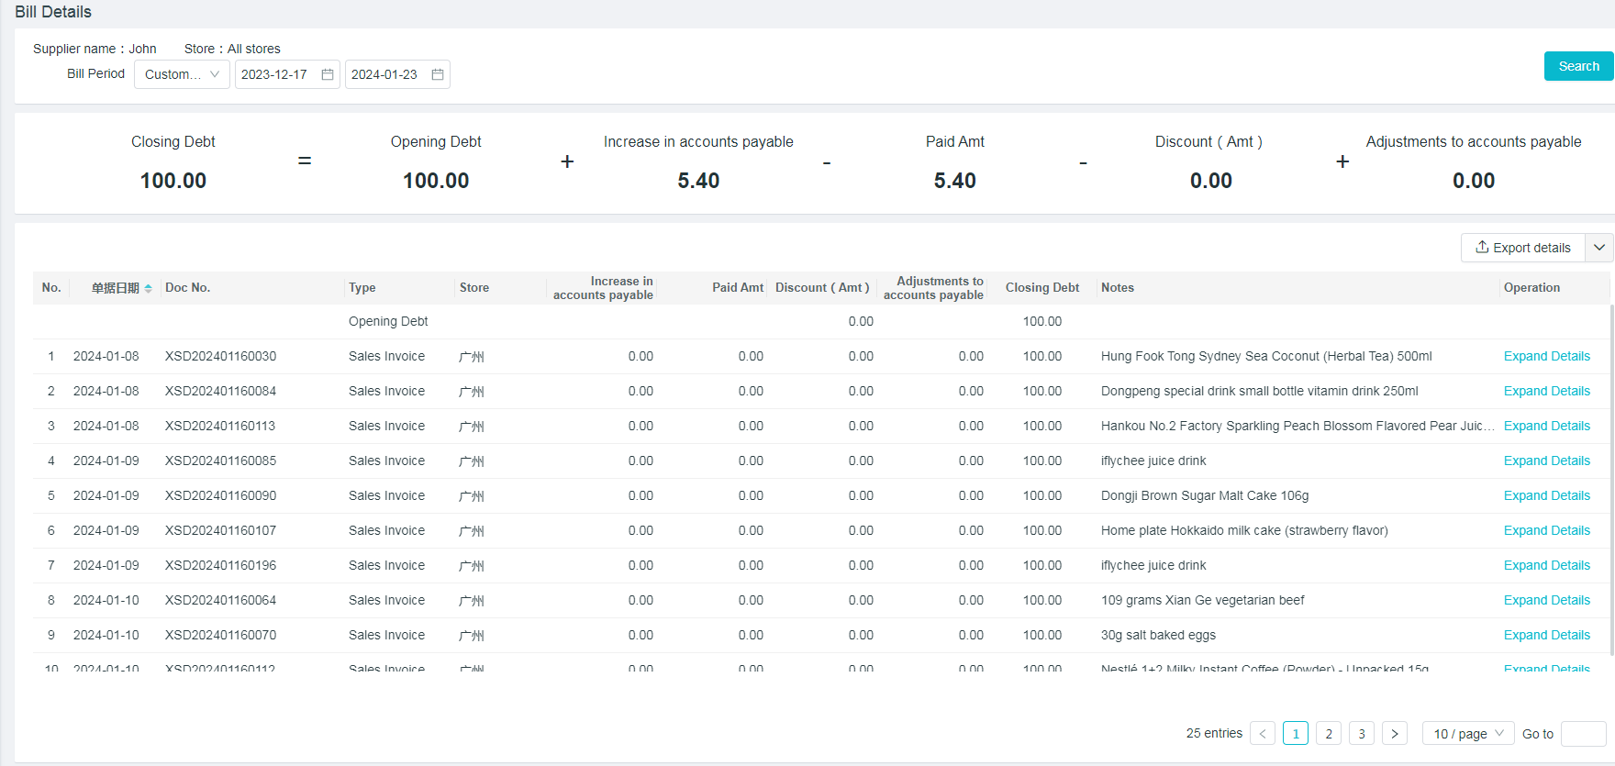Click calendar icon in end date field

pyautogui.click(x=438, y=74)
